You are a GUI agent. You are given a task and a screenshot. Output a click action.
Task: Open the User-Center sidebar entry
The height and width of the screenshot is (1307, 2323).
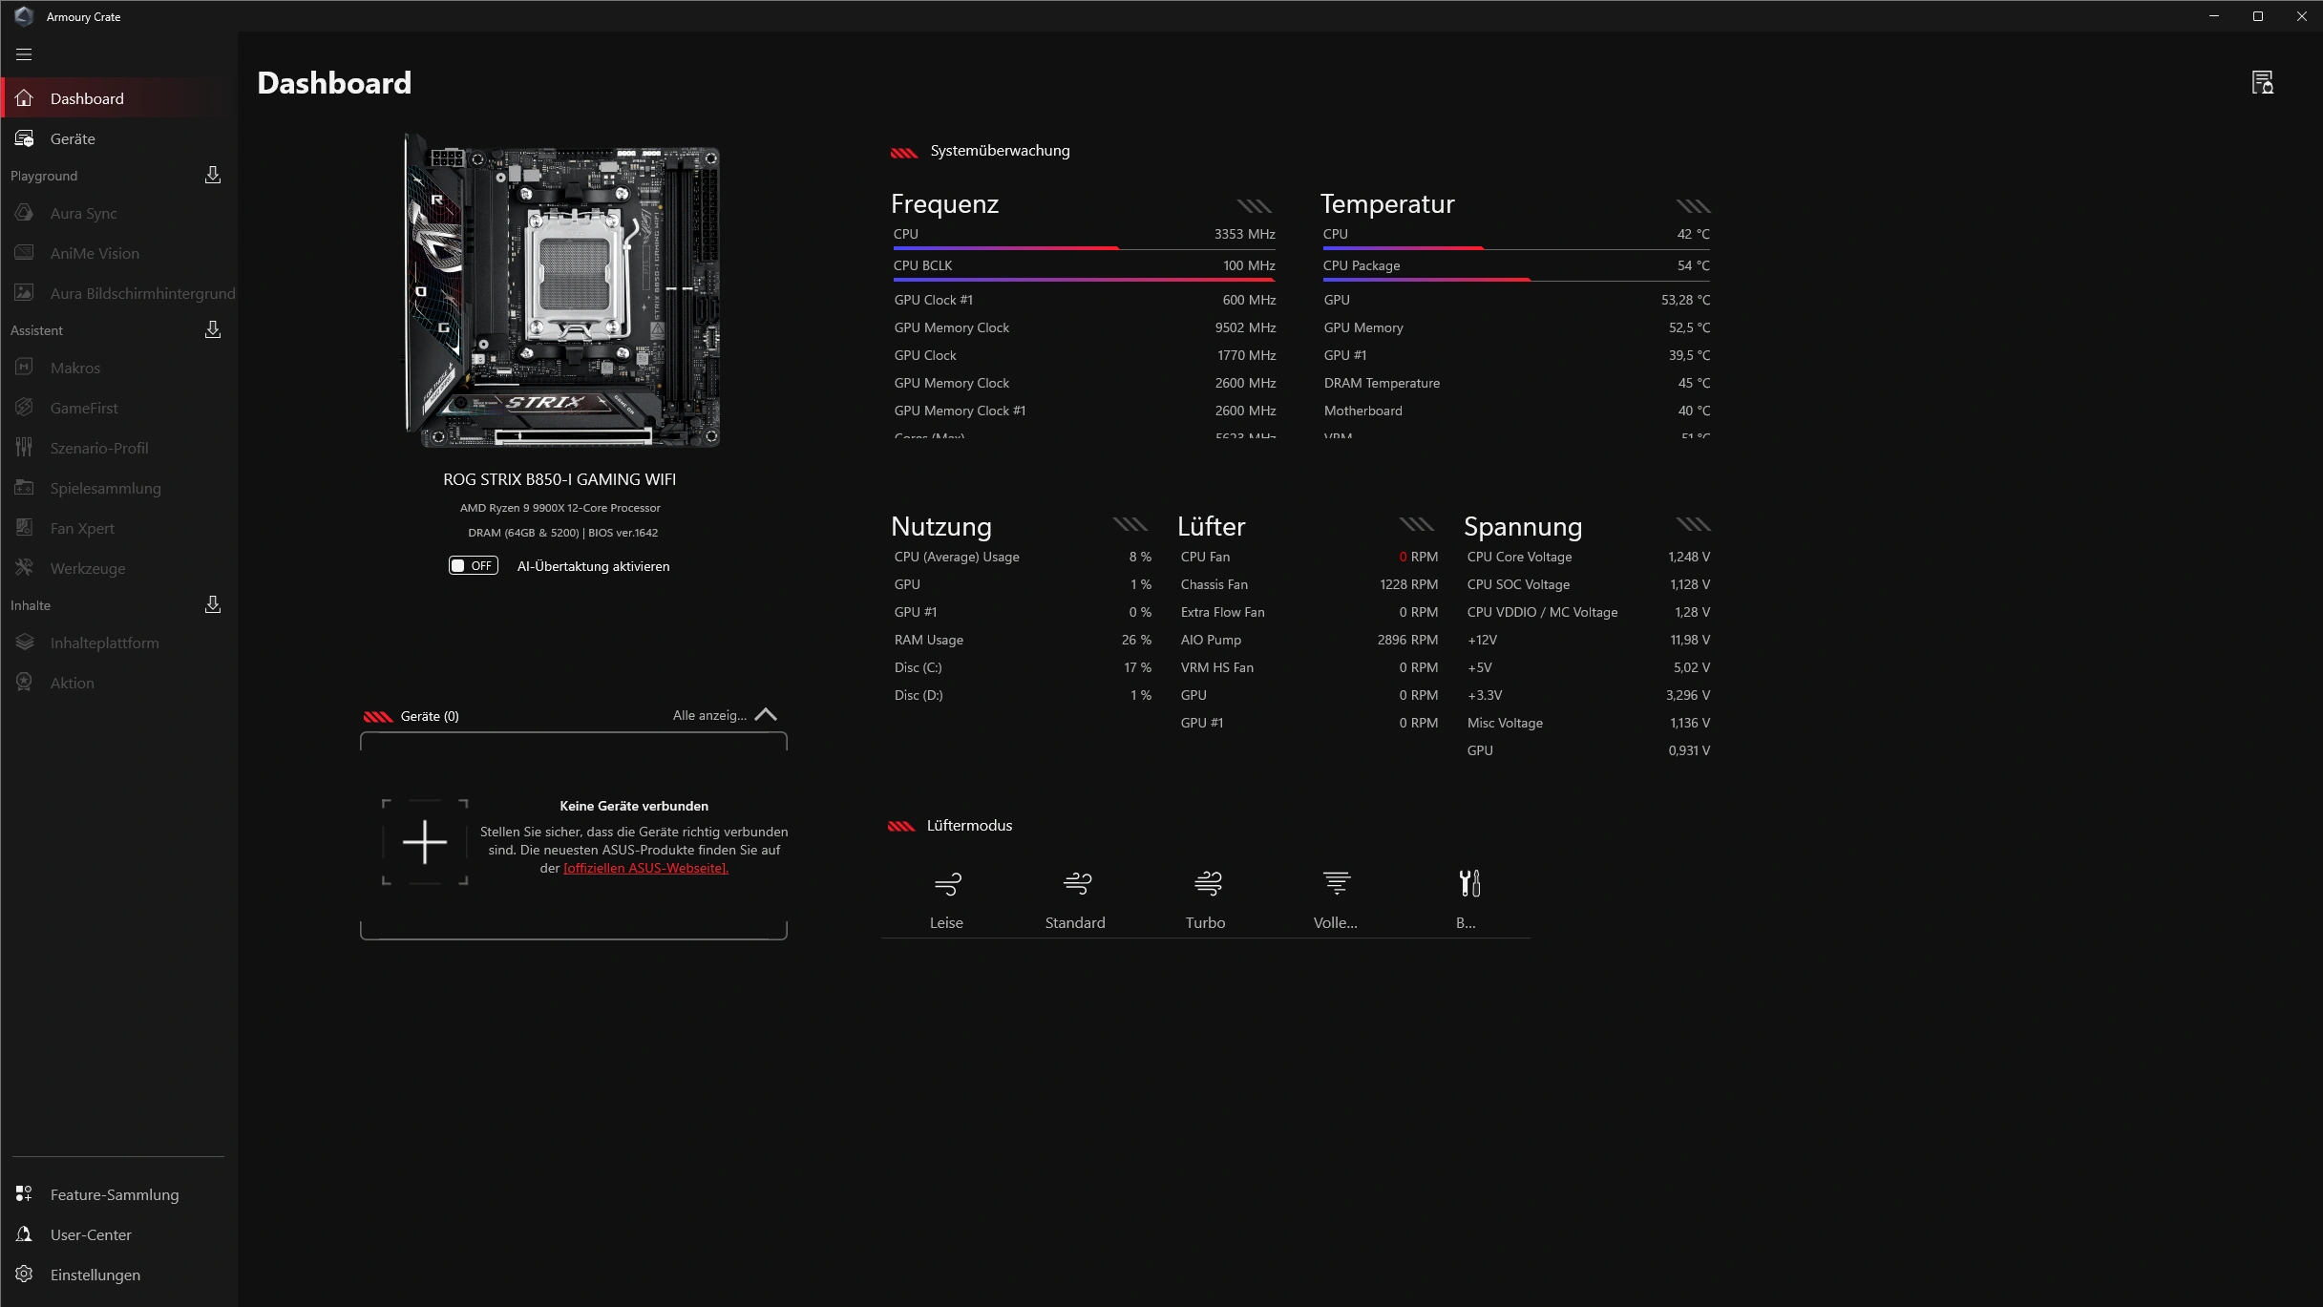click(x=91, y=1234)
